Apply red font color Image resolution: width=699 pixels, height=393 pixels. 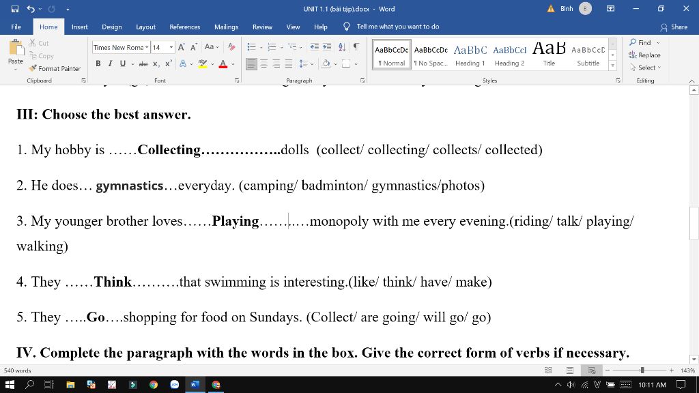pyautogui.click(x=223, y=64)
